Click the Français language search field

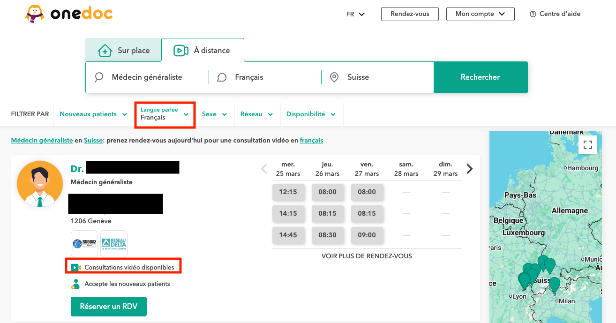(x=265, y=77)
